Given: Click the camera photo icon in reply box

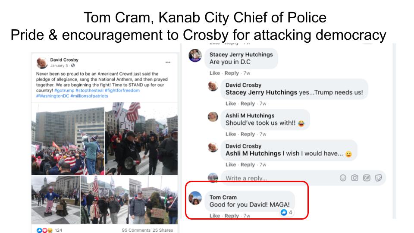Looking at the screenshot, I should coord(354,178).
